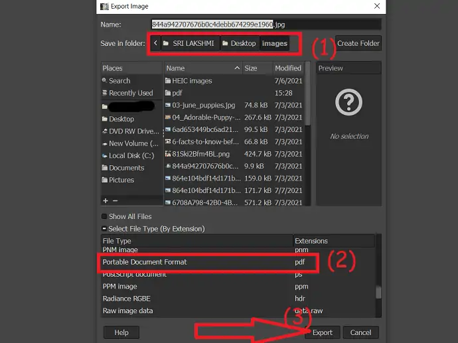Image resolution: width=458 pixels, height=343 pixels.
Task: Open the HEIC images folder
Action: [234, 81]
